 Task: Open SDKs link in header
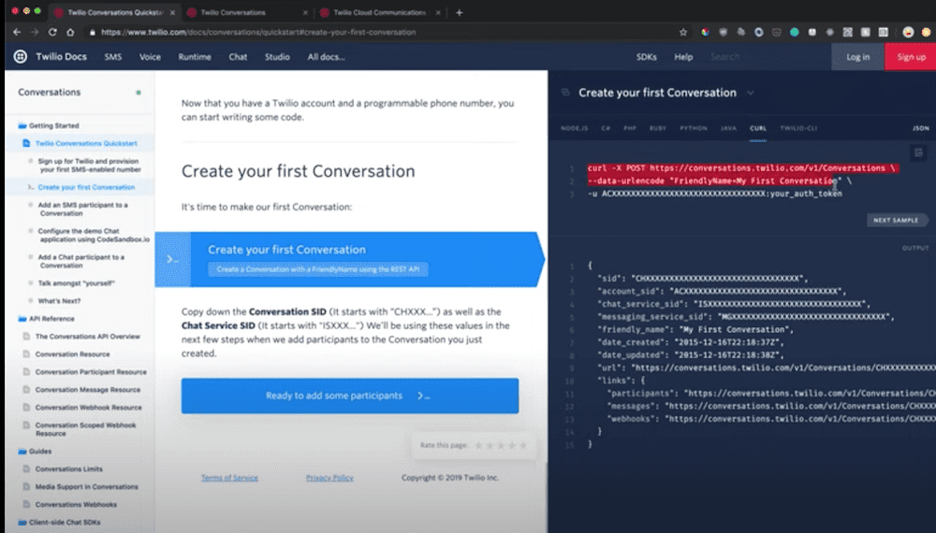(646, 57)
